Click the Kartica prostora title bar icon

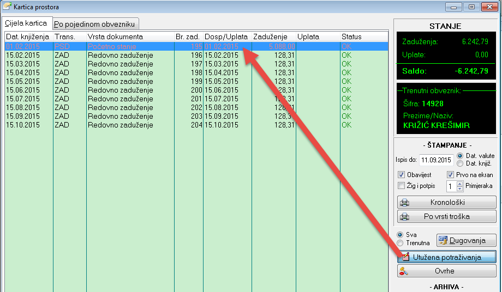click(7, 7)
